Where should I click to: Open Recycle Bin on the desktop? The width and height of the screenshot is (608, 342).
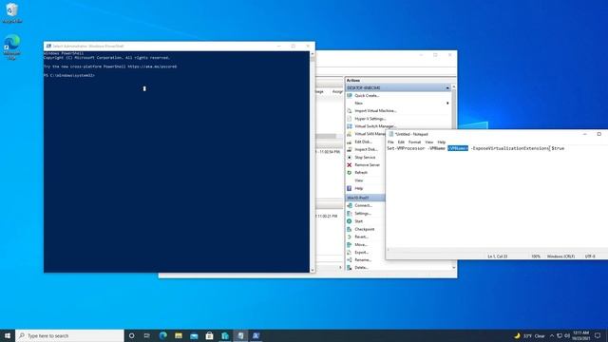pos(12,12)
